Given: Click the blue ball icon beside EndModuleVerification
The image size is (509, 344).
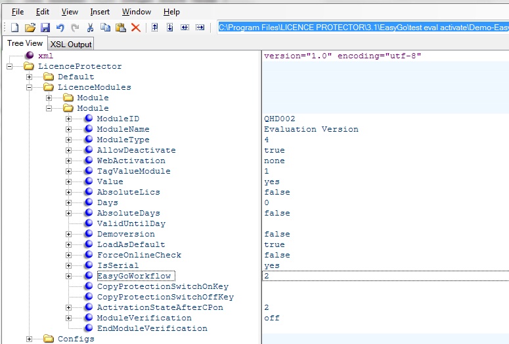Looking at the screenshot, I should click(89, 328).
